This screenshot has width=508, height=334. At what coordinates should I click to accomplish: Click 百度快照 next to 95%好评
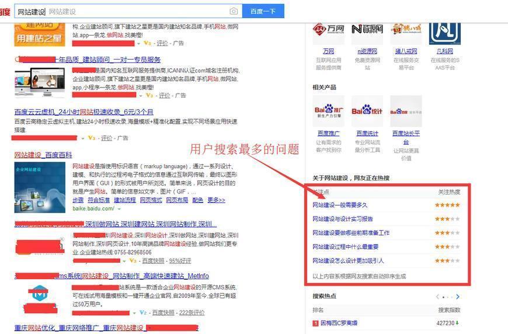(153, 261)
